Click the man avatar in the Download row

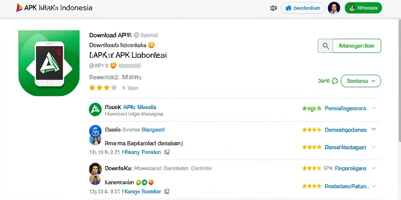[95, 169]
